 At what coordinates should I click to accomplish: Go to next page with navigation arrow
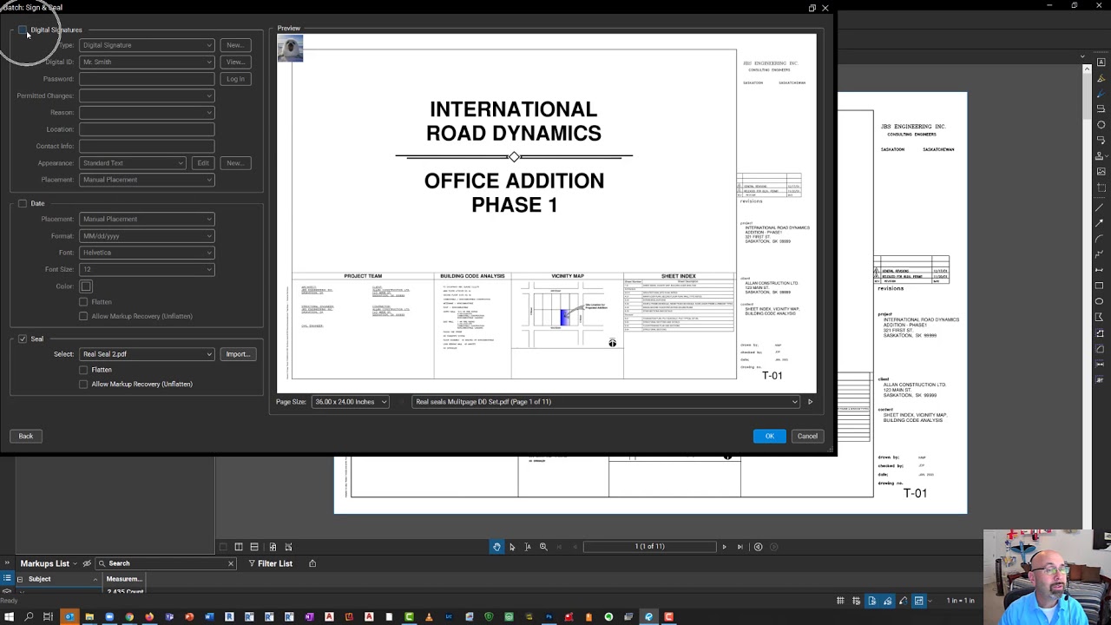[724, 547]
